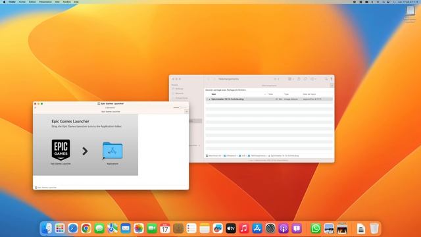This screenshot has height=237, width=421.
Task: Open Freeform from the Dock
Action: pyautogui.click(x=218, y=228)
